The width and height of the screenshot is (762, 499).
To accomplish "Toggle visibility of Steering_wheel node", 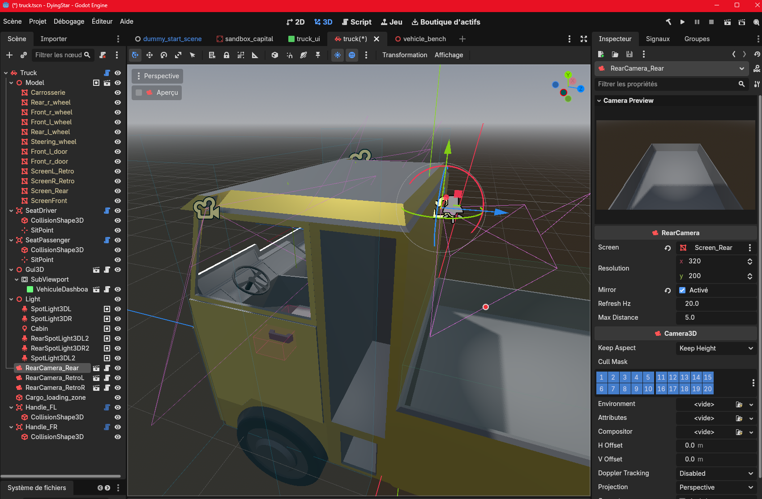I will coord(118,142).
